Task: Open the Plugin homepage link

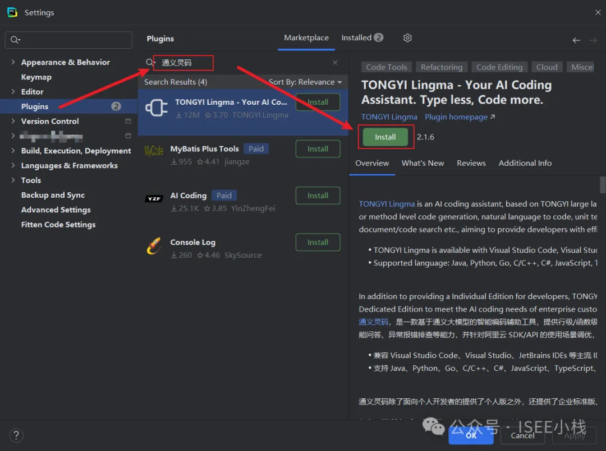Action: pyautogui.click(x=460, y=117)
